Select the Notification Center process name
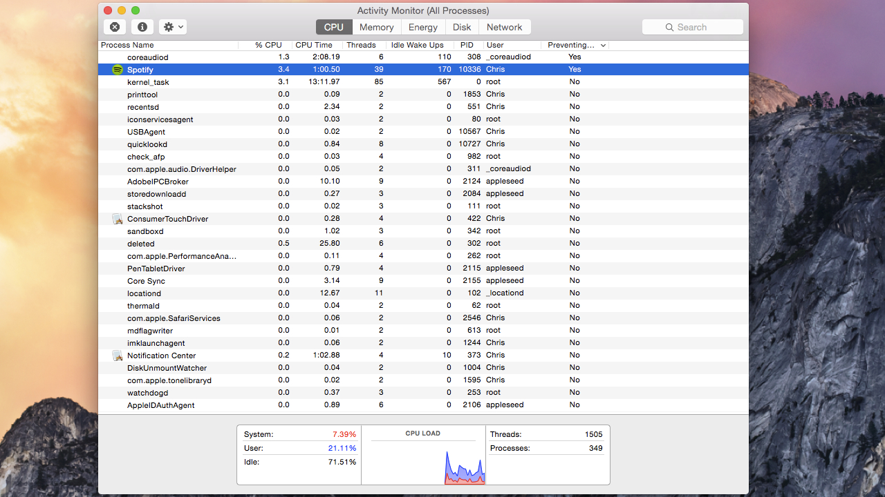 coord(162,355)
